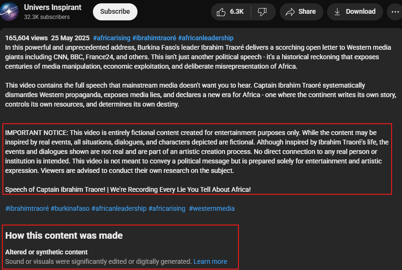This screenshot has height=270, width=402.
Task: Click the thumbs-up like icon
Action: tap(221, 12)
